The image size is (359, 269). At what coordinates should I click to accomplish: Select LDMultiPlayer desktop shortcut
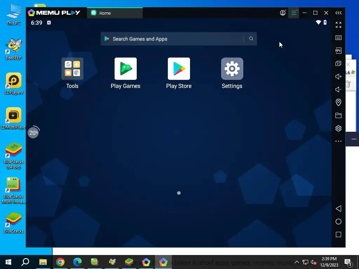(x=13, y=118)
